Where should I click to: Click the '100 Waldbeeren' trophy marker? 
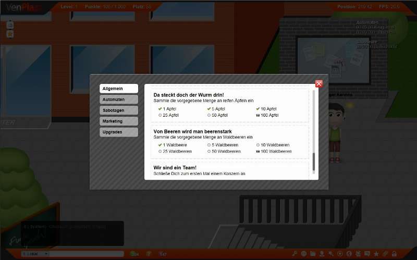coord(257,151)
